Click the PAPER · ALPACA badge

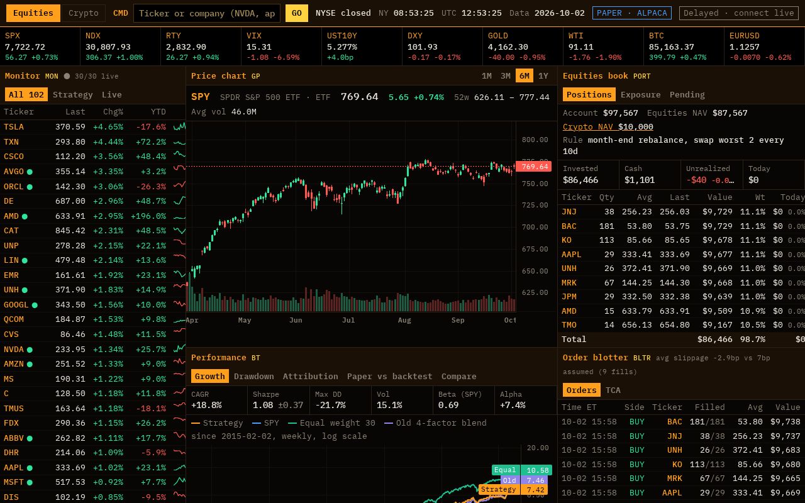coord(632,13)
